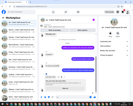Open Stel's conversation
Screen dimensions: 133x106
tap(19, 61)
